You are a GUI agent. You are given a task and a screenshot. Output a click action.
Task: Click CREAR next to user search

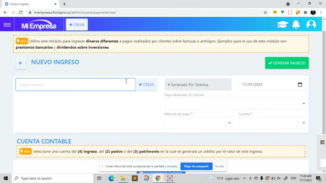click(x=146, y=84)
